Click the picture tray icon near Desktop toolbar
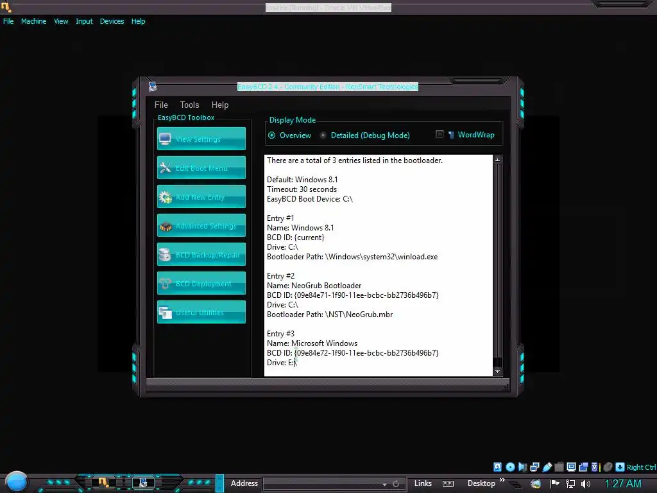657x493 pixels. pos(536,483)
